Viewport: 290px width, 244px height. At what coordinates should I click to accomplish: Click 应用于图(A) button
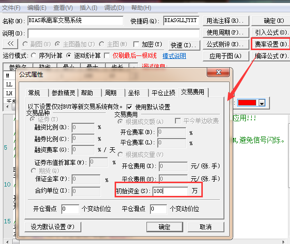click(226, 56)
